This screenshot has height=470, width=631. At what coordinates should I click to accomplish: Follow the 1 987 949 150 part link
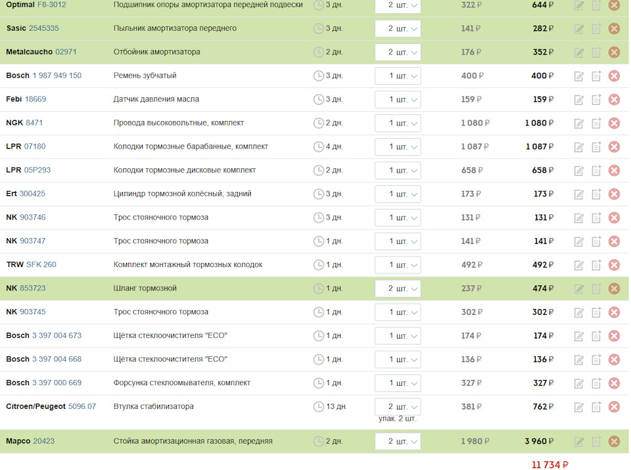pyautogui.click(x=57, y=76)
